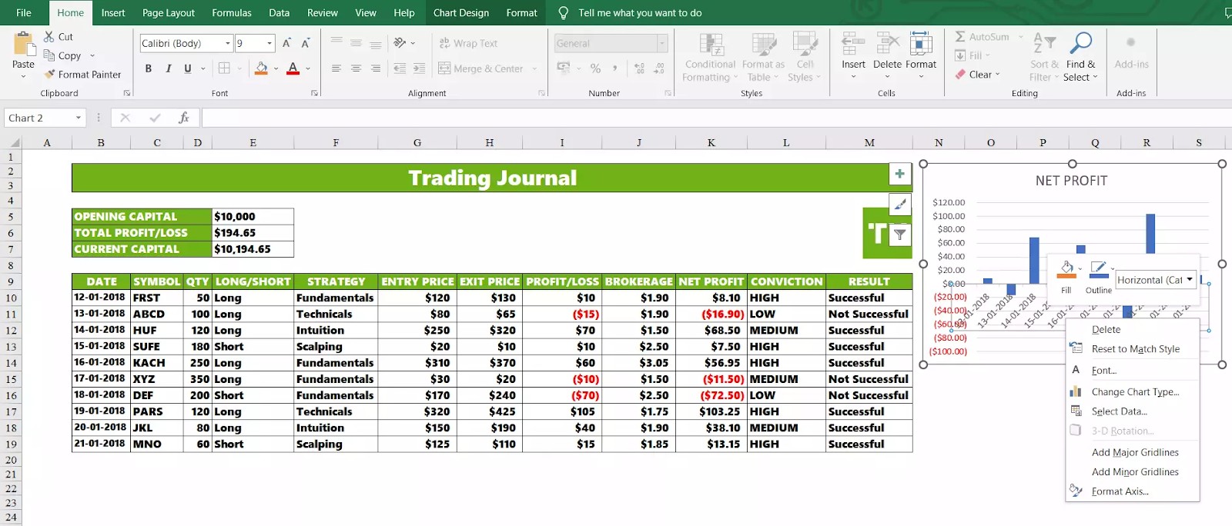The width and height of the screenshot is (1232, 526).
Task: Decrease font size with the smaller A icon
Action: coord(306,43)
